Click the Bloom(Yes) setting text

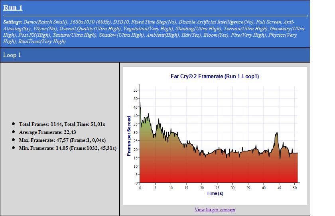216,35
